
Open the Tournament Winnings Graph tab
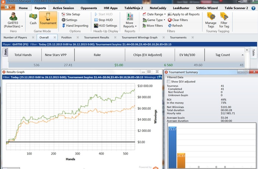[140, 37]
